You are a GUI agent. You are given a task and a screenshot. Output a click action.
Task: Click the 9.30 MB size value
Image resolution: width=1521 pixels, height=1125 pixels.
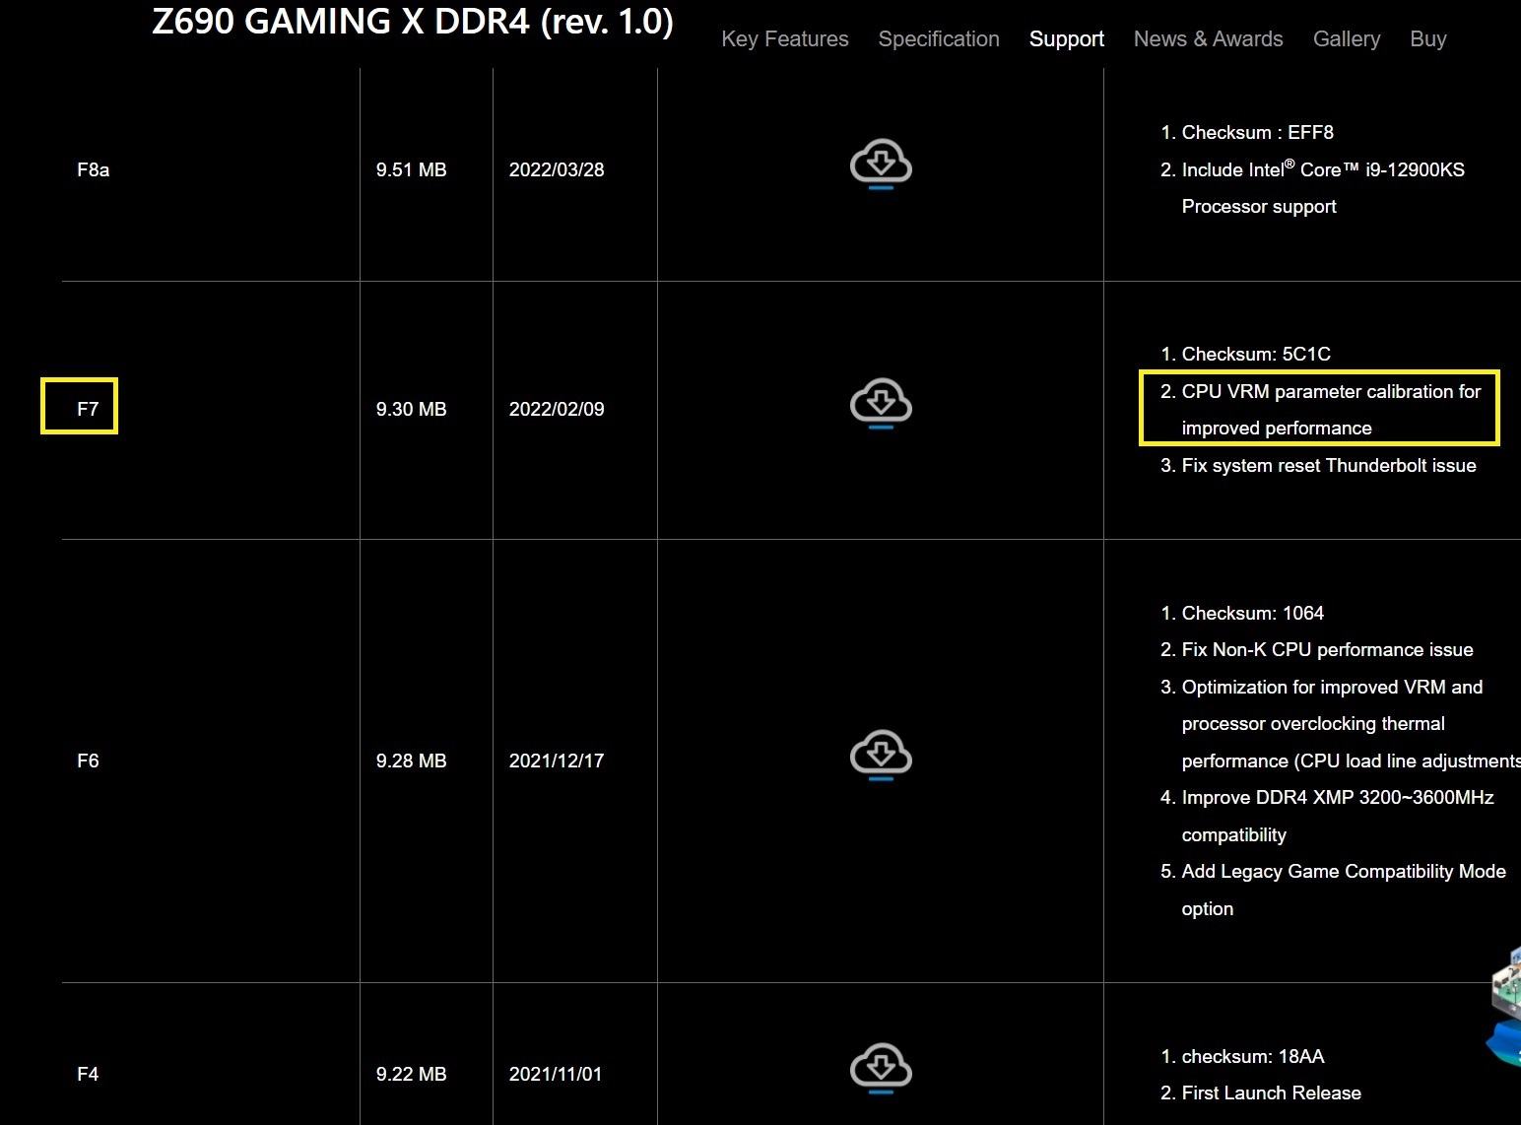point(411,409)
